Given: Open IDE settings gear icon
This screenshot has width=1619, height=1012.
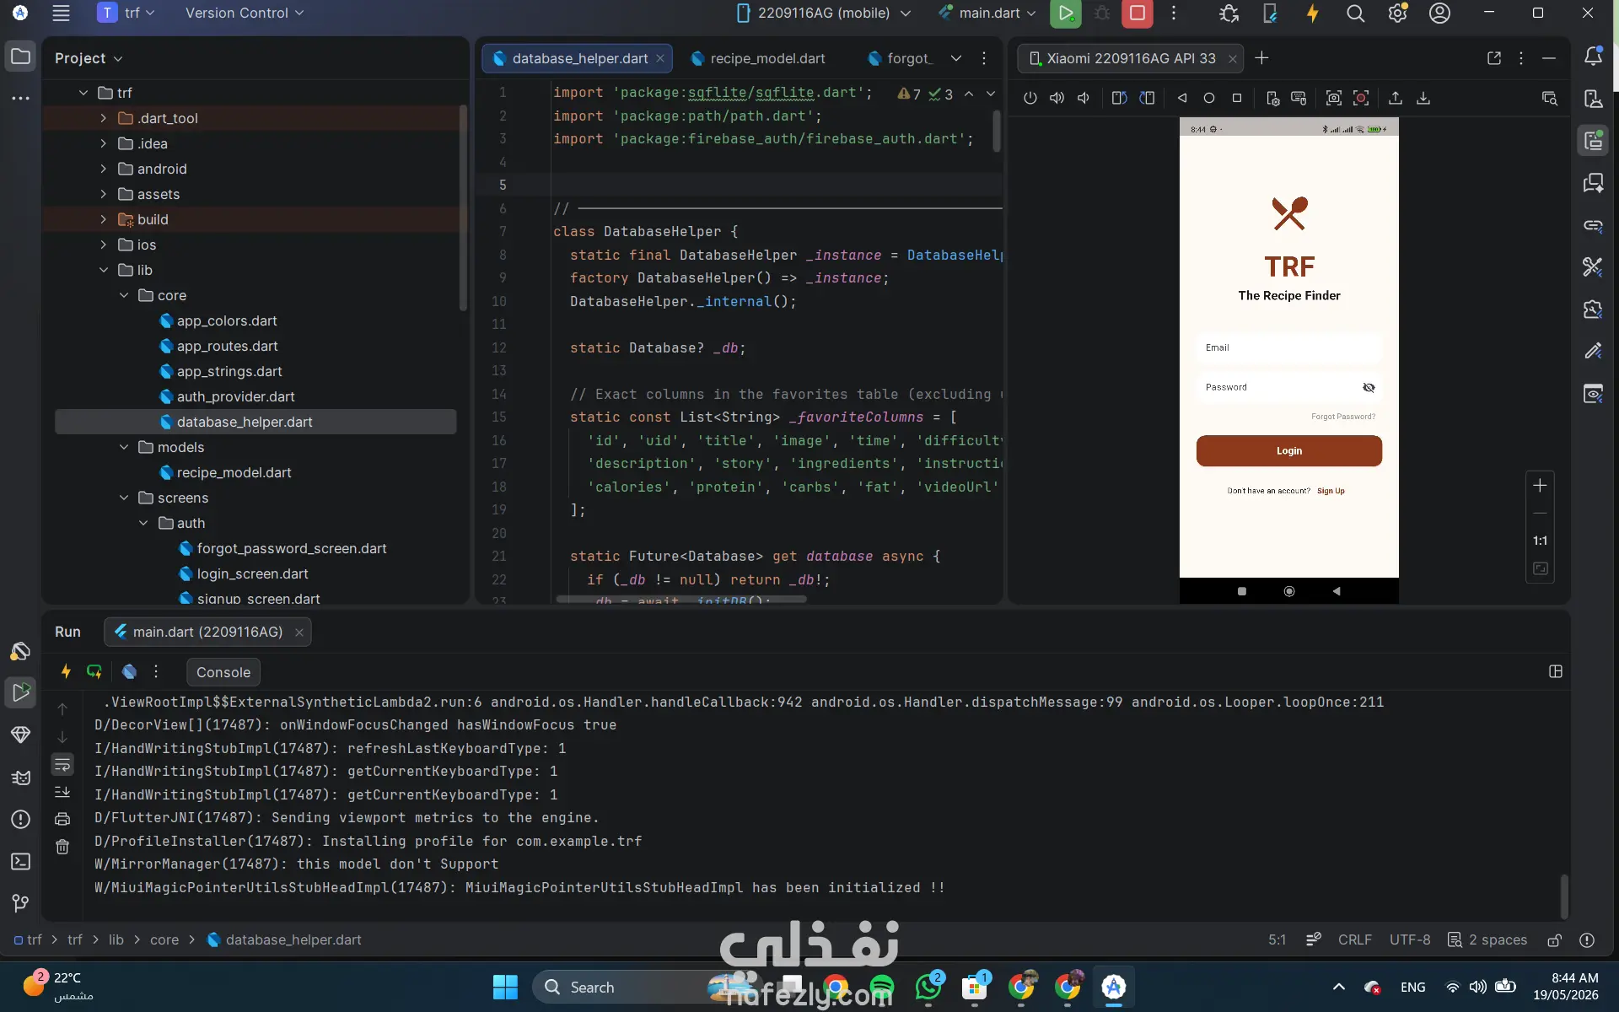Looking at the screenshot, I should (x=1397, y=13).
